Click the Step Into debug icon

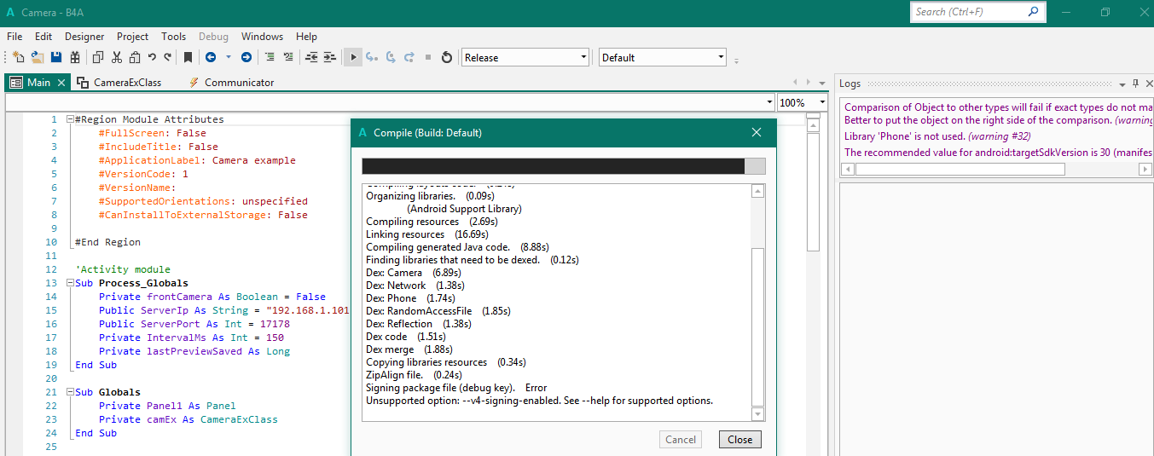(372, 57)
